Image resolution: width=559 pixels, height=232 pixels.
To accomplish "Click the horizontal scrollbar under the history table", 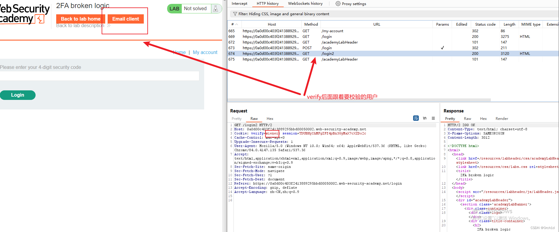I will point(359,100).
